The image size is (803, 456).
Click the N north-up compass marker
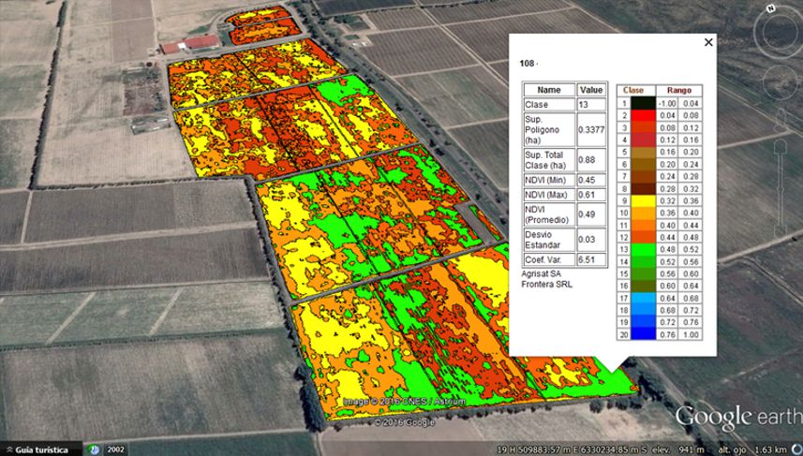(769, 8)
